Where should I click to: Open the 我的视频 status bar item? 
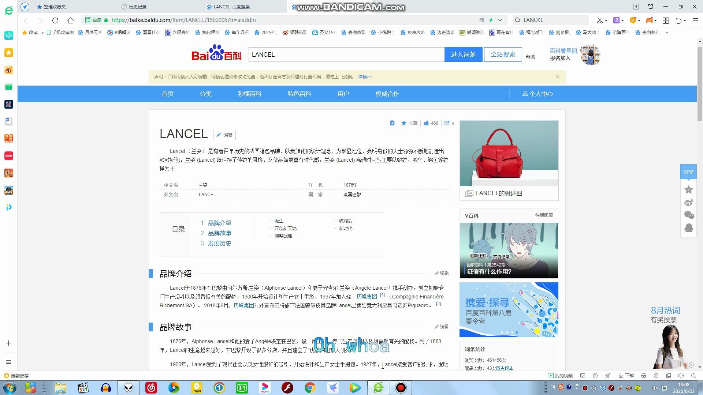coord(560,376)
